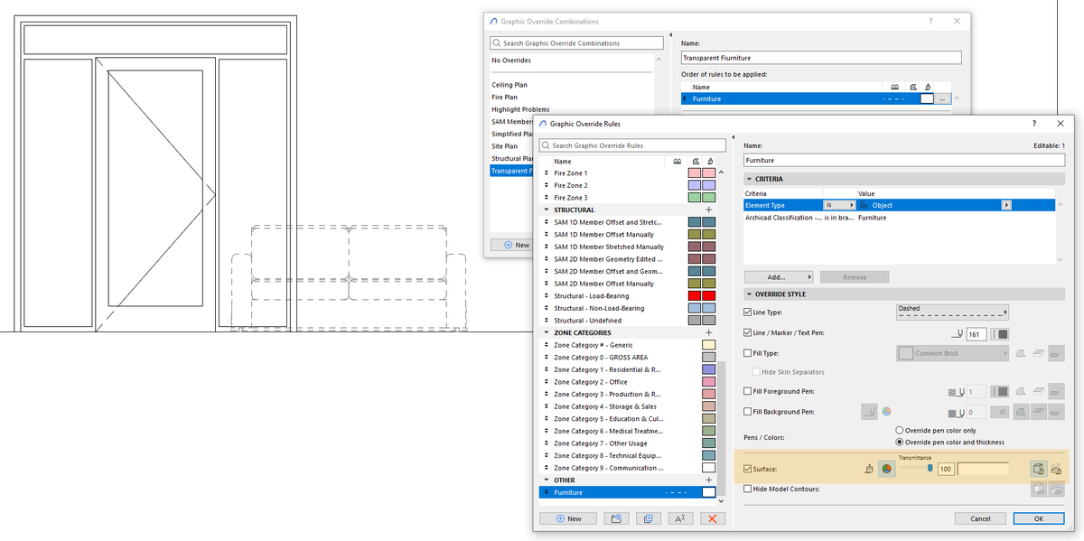This screenshot has width=1084, height=541.
Task: Duplicate the selected Furniture rule
Action: click(647, 518)
